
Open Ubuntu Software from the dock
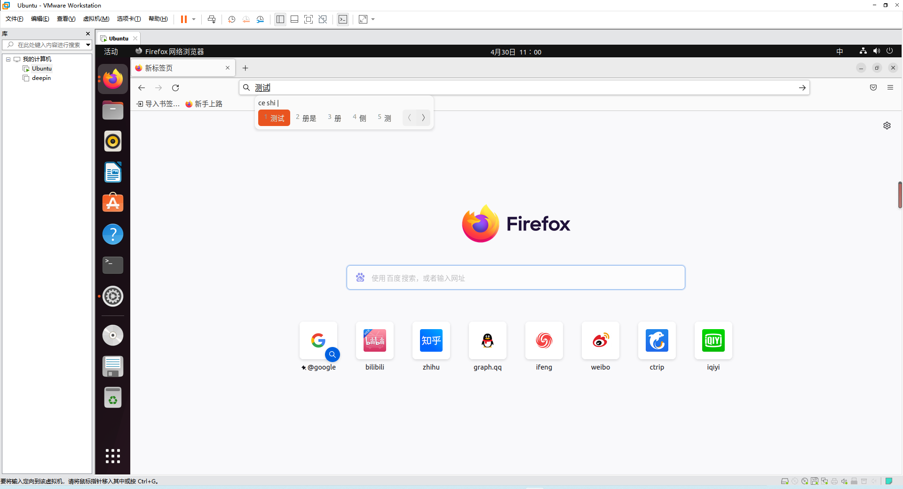(113, 203)
